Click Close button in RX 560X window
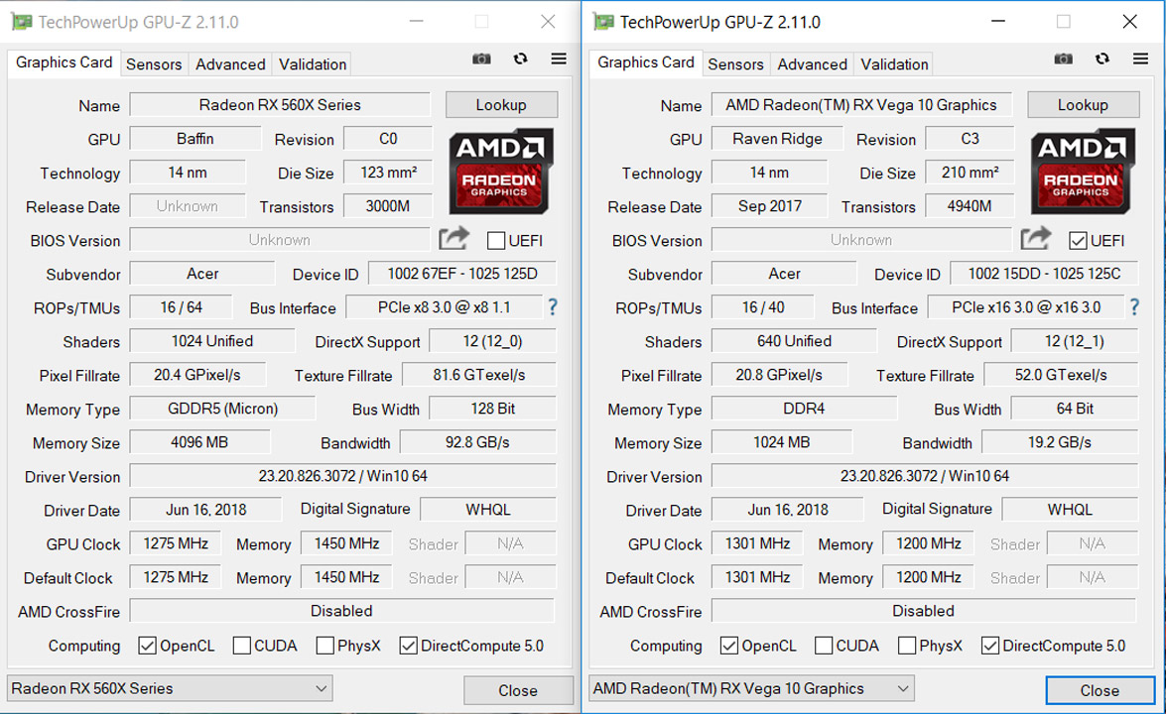 (x=518, y=690)
